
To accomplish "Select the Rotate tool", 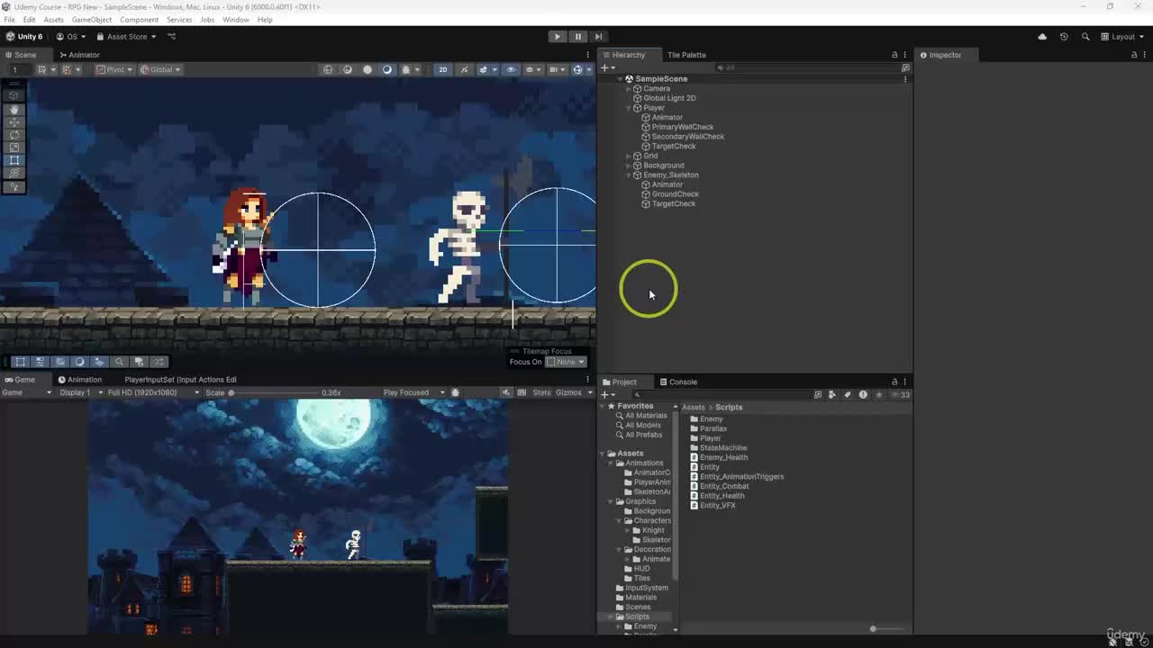I will pyautogui.click(x=14, y=134).
